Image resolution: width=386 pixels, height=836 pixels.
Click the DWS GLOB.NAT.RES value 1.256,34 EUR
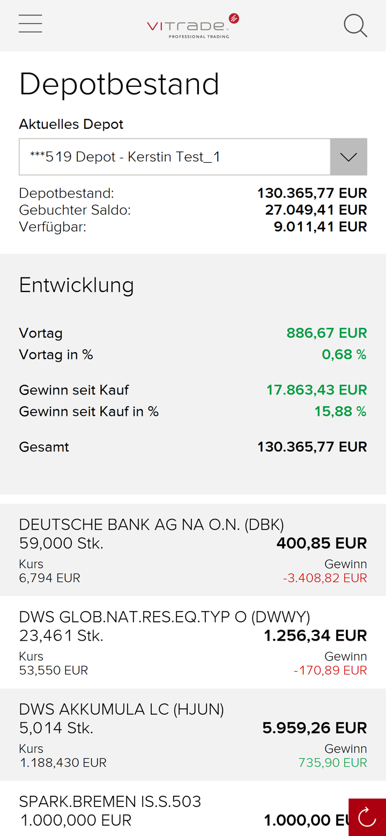[x=315, y=636]
